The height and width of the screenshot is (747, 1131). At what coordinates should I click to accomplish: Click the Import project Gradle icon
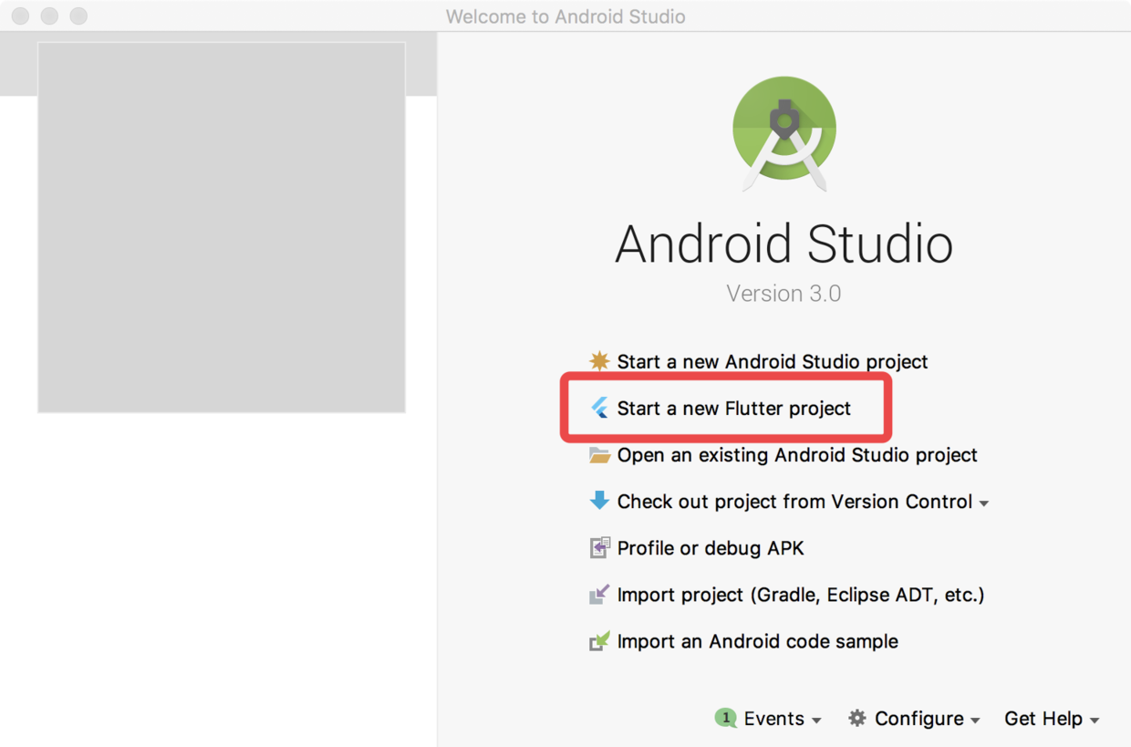(599, 595)
